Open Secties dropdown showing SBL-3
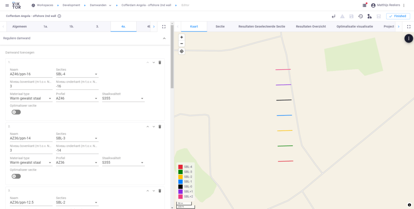 click(x=77, y=138)
